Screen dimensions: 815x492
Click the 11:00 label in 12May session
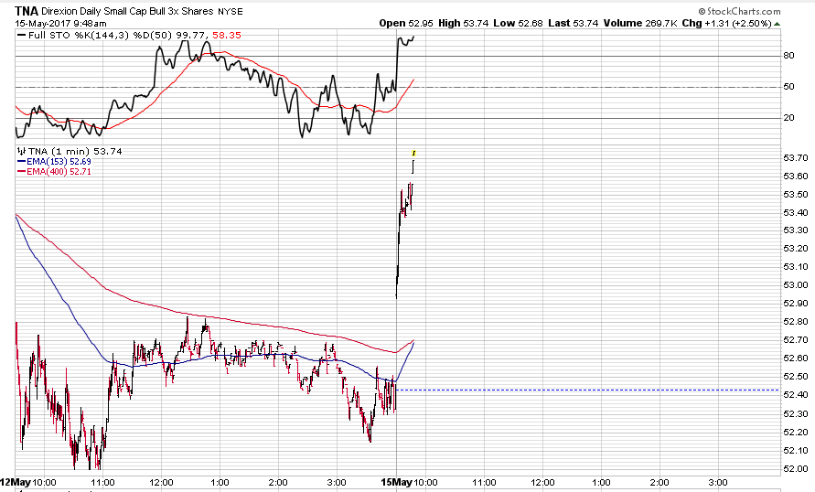coord(102,483)
